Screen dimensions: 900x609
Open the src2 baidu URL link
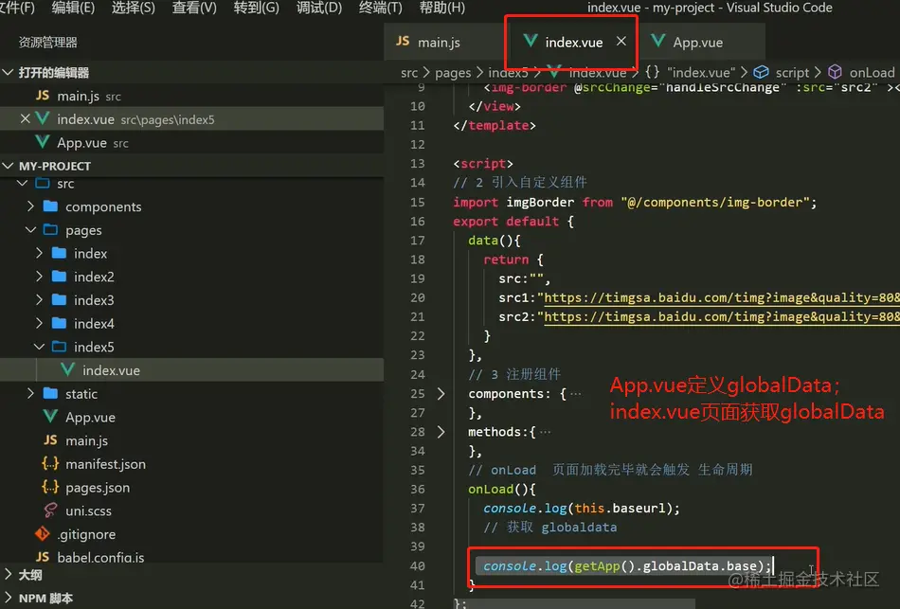[722, 317]
